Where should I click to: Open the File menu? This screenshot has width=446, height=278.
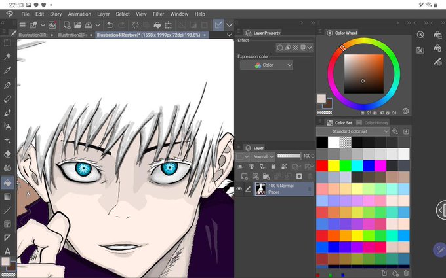25,14
